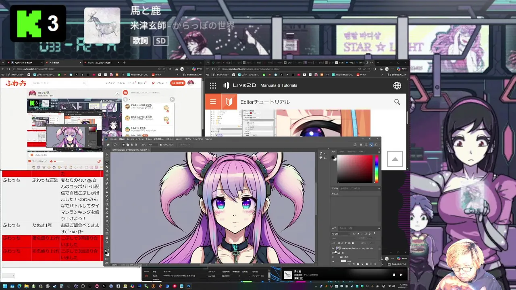
Task: Select the Lasso tool in the toolbar
Action: [107, 162]
